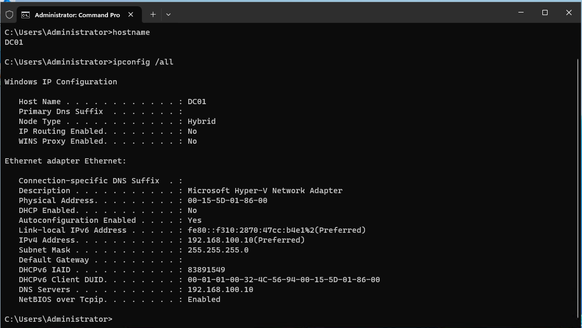Click the subnet mask 255.255.255.0
Image resolution: width=582 pixels, height=328 pixels.
(218, 250)
